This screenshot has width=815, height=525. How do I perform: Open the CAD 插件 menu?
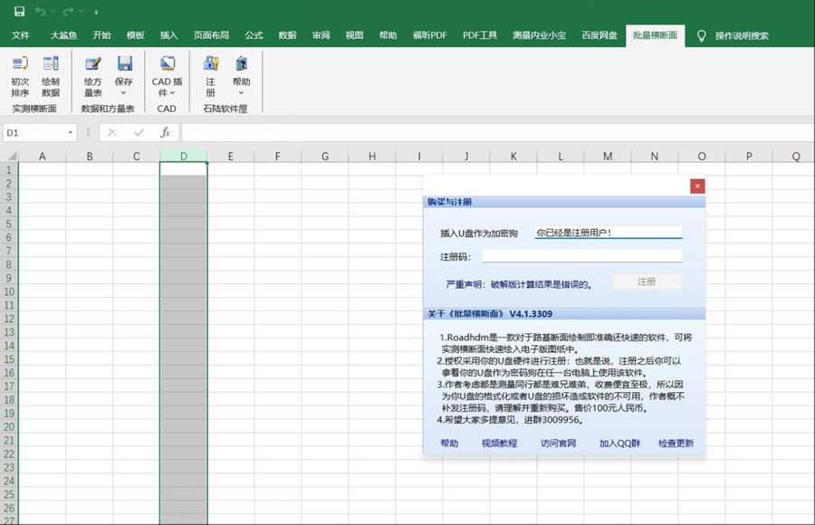pos(167,76)
